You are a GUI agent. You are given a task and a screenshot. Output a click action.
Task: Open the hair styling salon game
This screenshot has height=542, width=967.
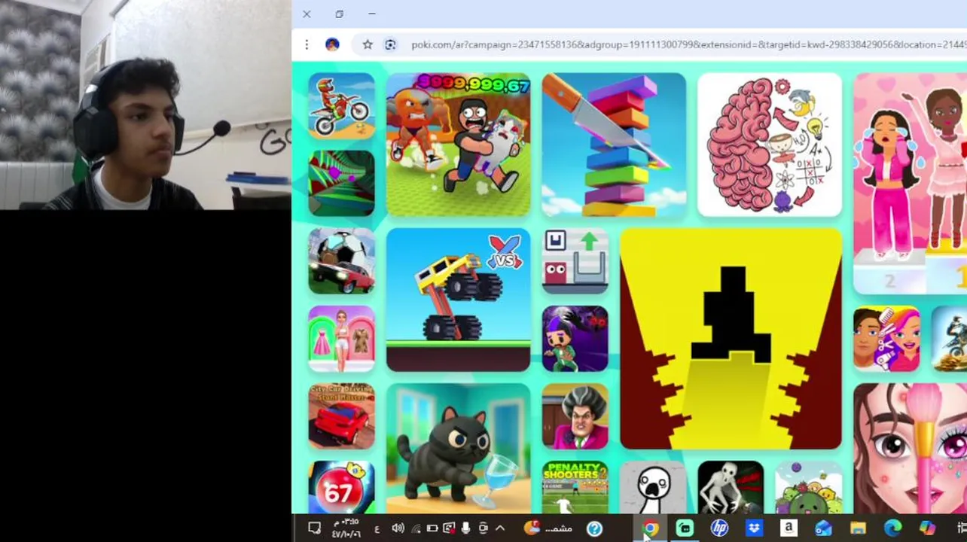pyautogui.click(x=886, y=339)
